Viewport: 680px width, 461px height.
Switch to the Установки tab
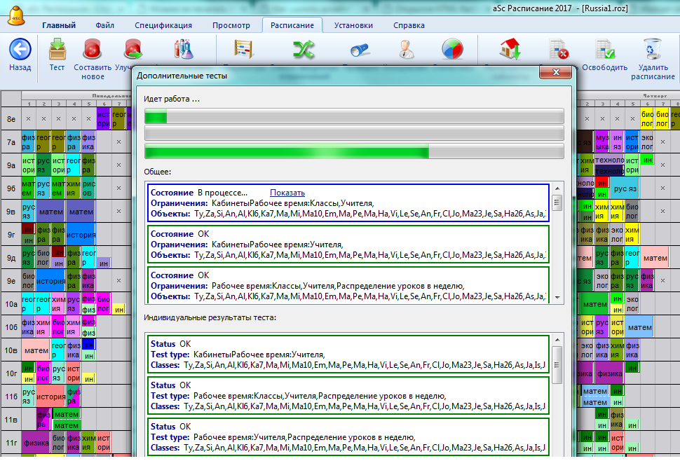click(x=353, y=25)
